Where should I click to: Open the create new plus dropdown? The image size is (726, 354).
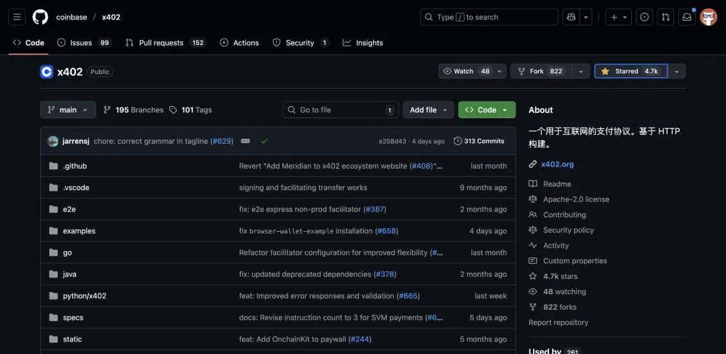pos(618,17)
